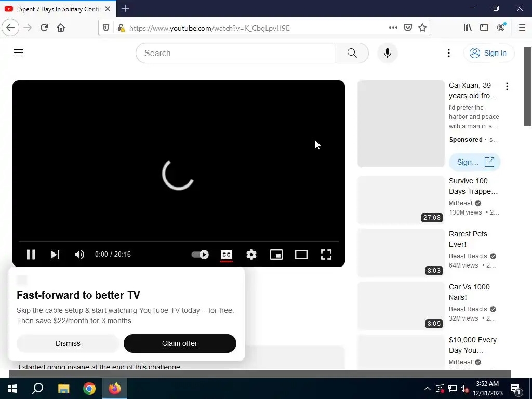532x399 pixels.
Task: Claim the YouTube TV offer
Action: point(180,343)
